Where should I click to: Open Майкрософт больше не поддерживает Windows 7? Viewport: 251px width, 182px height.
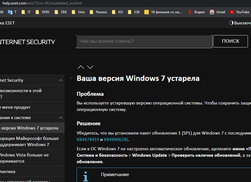(x=32, y=141)
